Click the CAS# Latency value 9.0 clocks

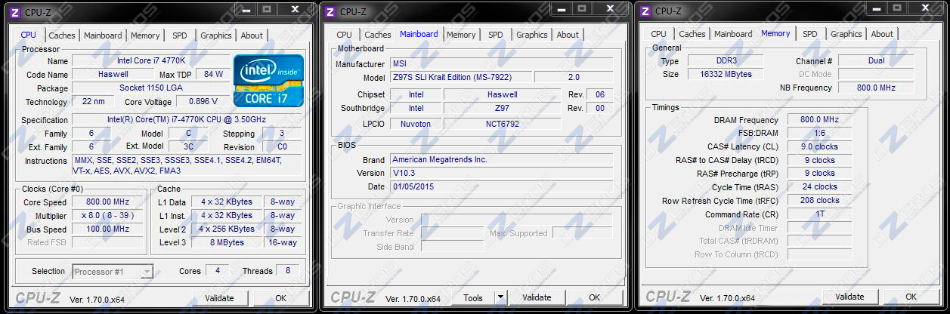(819, 147)
